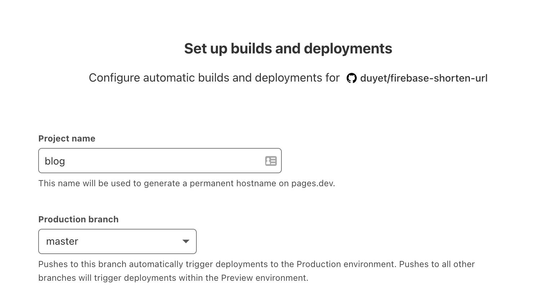Screen dimensions: 547x301
Task: Open the Production branch select box
Action: pos(117,241)
